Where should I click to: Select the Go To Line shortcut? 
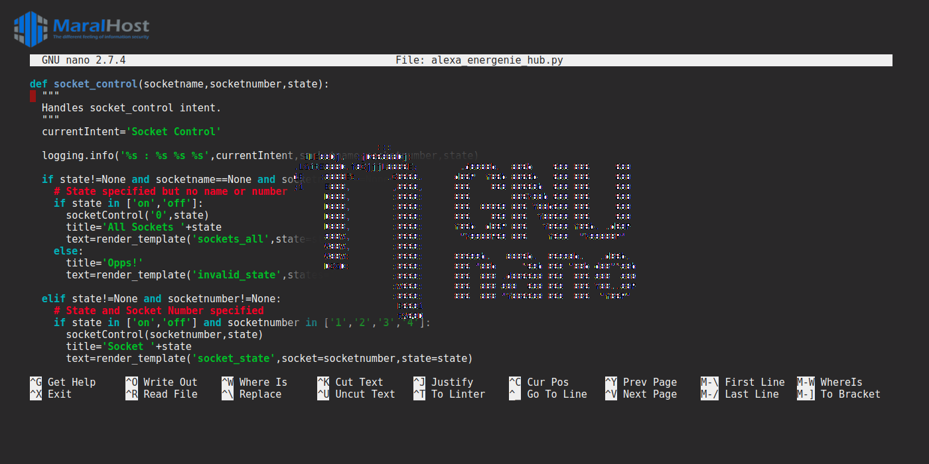[548, 394]
